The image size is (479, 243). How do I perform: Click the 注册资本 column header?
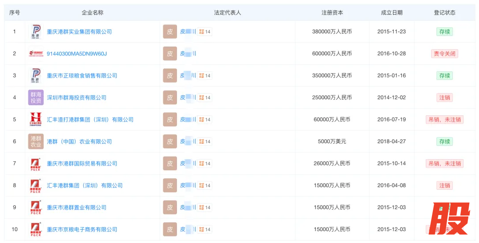pos(332,13)
